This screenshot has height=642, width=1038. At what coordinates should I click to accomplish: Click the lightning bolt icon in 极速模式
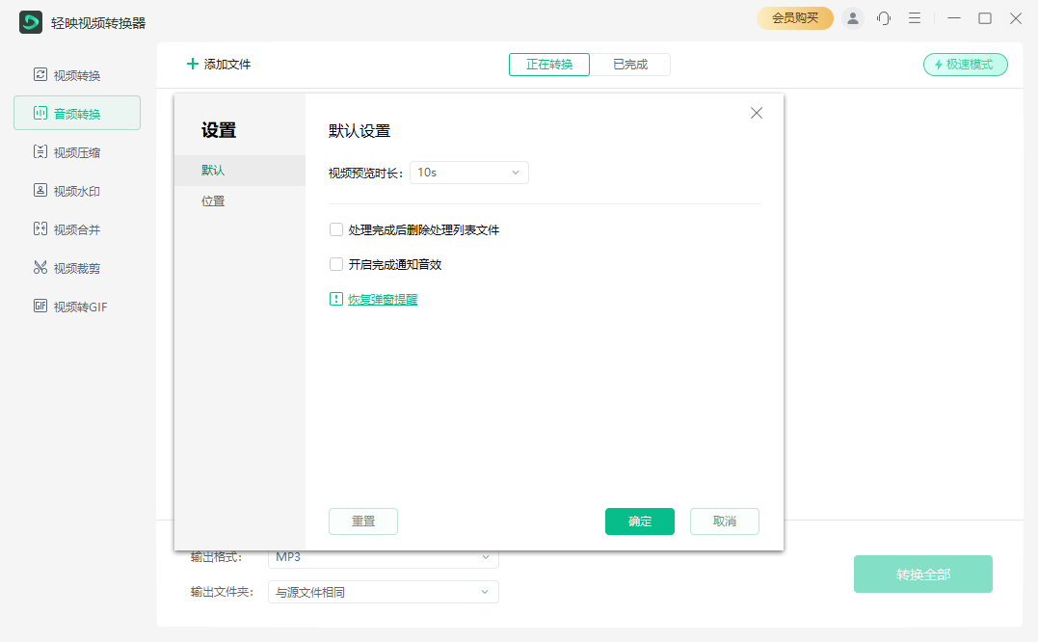coord(938,65)
